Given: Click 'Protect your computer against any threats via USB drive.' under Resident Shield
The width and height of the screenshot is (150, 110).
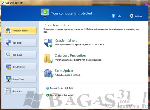Looking at the screenshot, I should [x=79, y=45].
